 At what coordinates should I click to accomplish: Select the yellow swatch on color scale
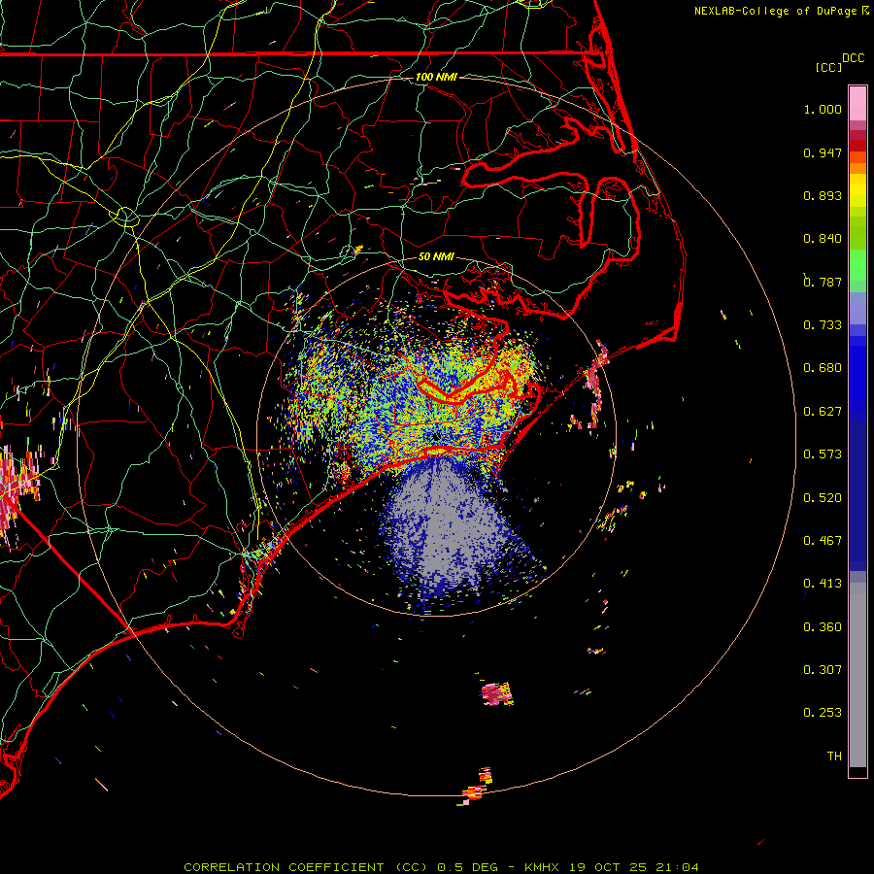857,190
